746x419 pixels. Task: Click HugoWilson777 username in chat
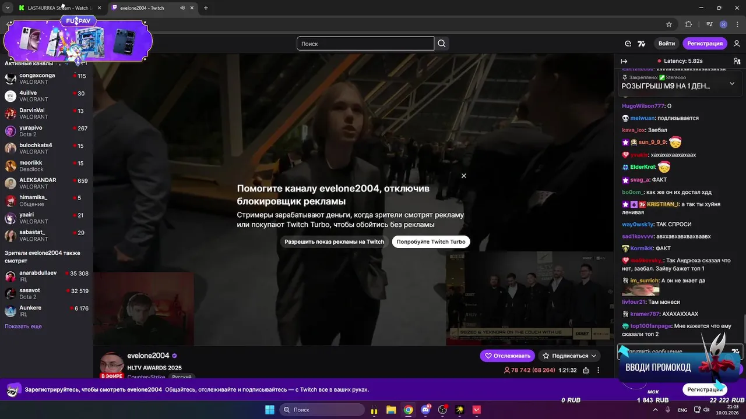pos(643,106)
